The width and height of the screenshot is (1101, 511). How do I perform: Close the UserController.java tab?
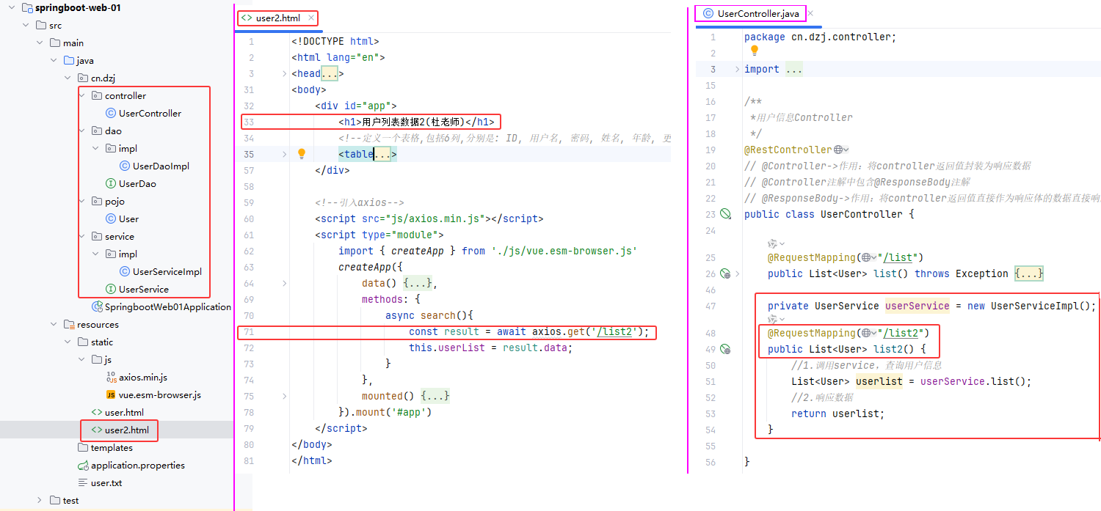(x=810, y=13)
